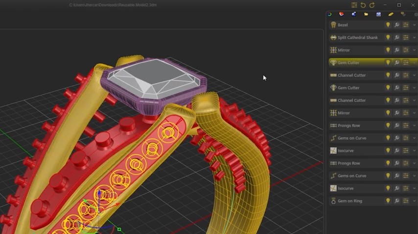Toggle the highlighted Gem Cutter lightbulb

(x=388, y=62)
